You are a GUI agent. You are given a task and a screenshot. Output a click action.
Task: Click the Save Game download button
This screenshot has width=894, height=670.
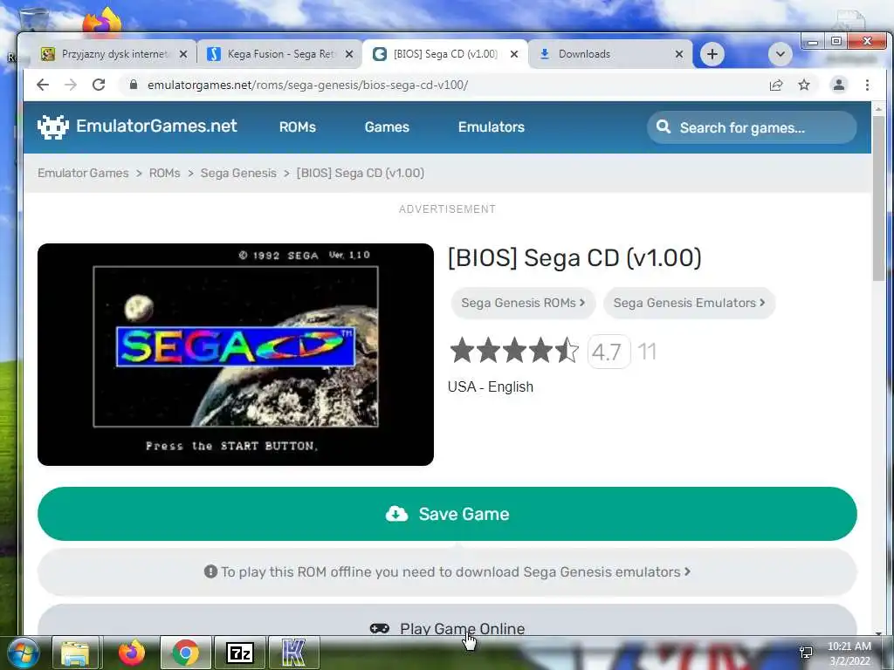(x=447, y=514)
